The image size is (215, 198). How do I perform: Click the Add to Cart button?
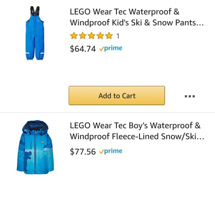117,96
